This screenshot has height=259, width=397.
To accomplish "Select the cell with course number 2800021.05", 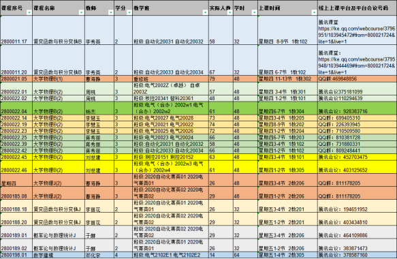I will coord(16,79).
